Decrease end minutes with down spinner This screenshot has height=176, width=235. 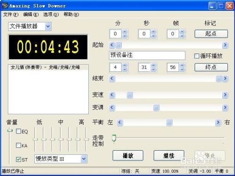click(x=125, y=69)
